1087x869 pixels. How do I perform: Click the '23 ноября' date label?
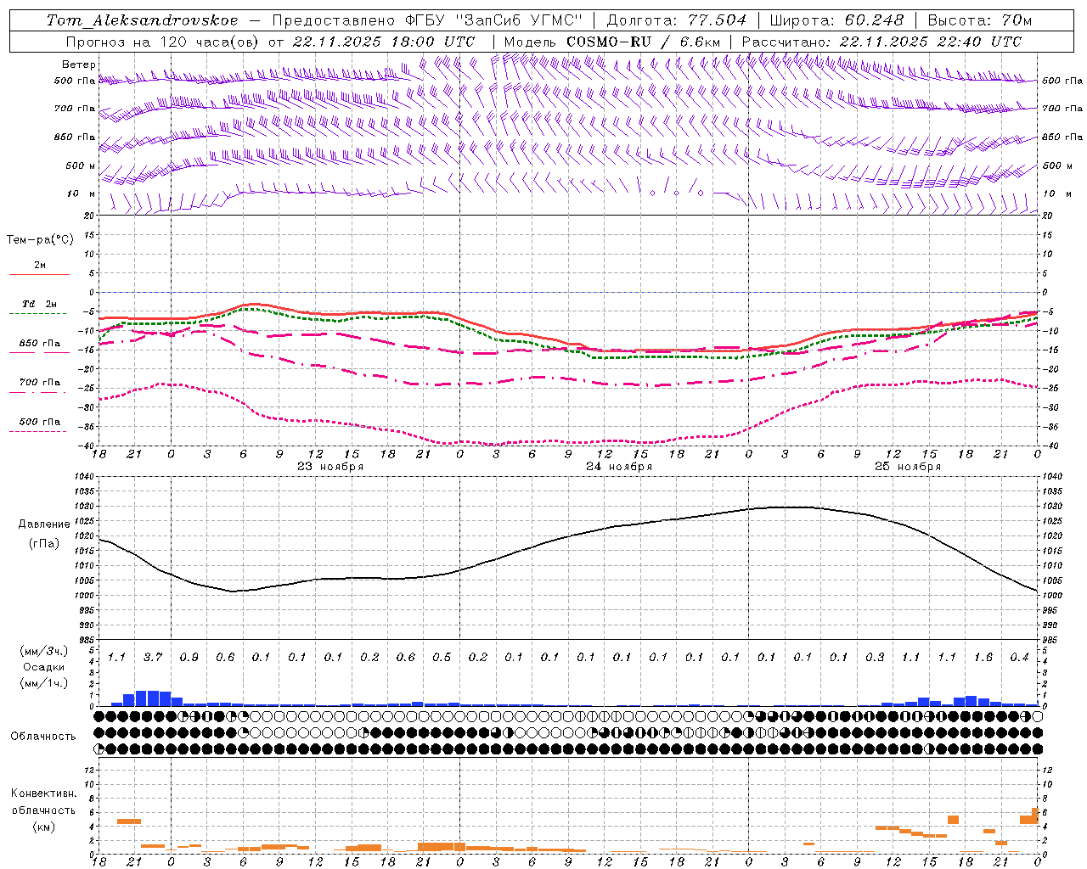330,467
